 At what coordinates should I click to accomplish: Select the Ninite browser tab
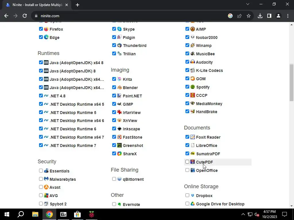click(36, 5)
